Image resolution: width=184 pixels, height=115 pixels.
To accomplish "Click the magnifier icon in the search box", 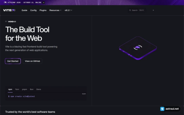I will coord(130,10).
